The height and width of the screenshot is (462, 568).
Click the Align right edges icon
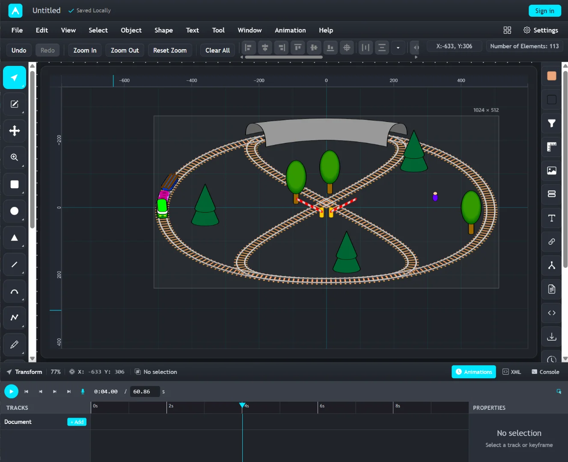pyautogui.click(x=281, y=47)
